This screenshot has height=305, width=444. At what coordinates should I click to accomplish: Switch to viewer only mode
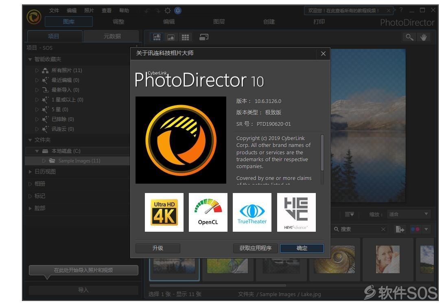coord(171,37)
